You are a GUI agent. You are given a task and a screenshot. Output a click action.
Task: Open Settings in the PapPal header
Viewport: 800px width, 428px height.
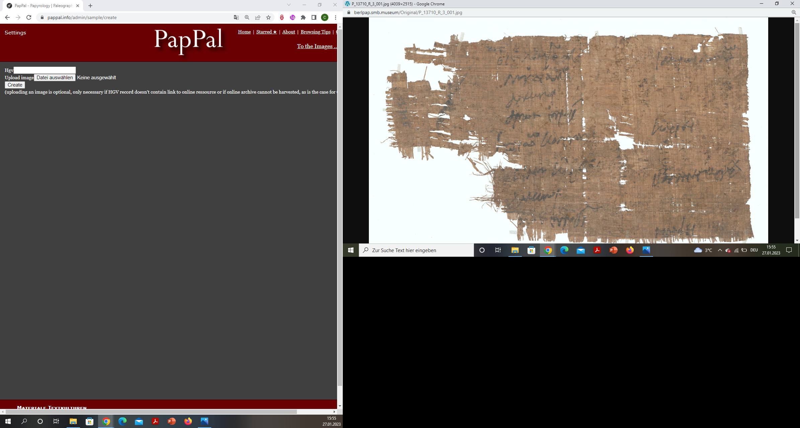[x=15, y=32]
